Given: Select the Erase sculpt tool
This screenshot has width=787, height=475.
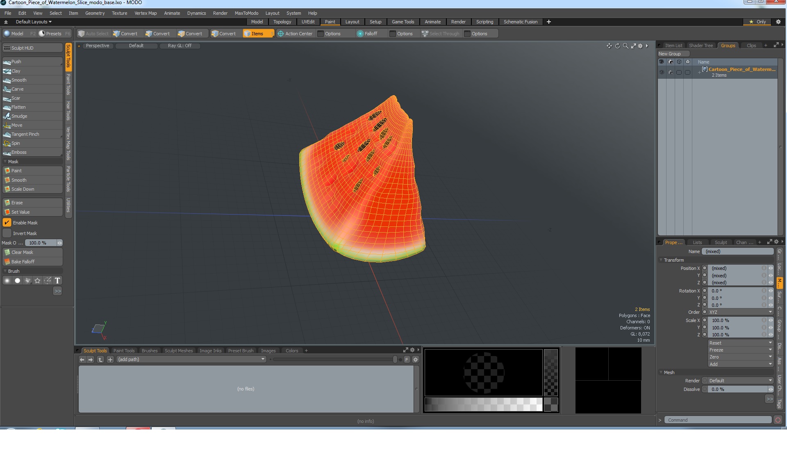Looking at the screenshot, I should [32, 203].
